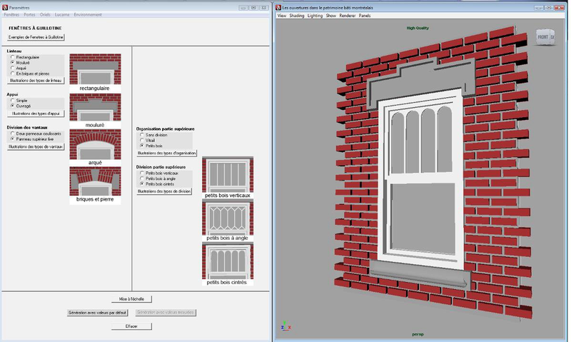This screenshot has width=571, height=342.
Task: Click Exemples de Fenetres à Guillotine button
Action: [x=36, y=37]
